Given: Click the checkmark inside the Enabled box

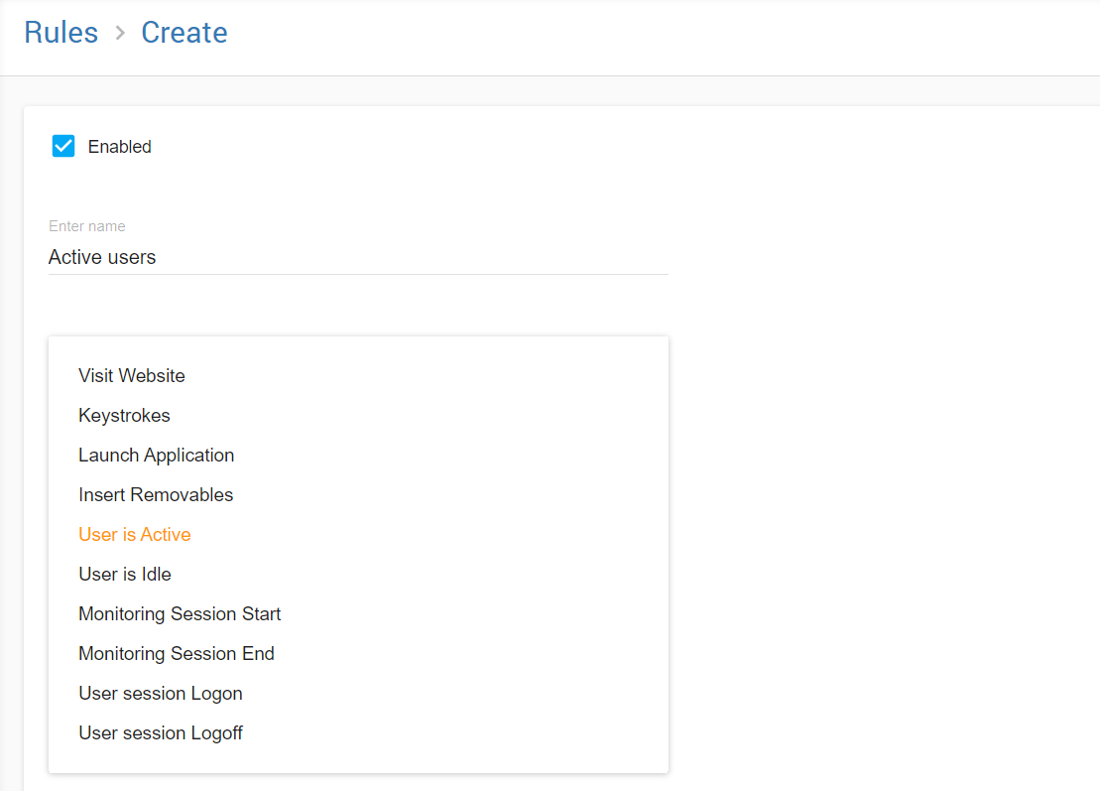Looking at the screenshot, I should tap(63, 146).
